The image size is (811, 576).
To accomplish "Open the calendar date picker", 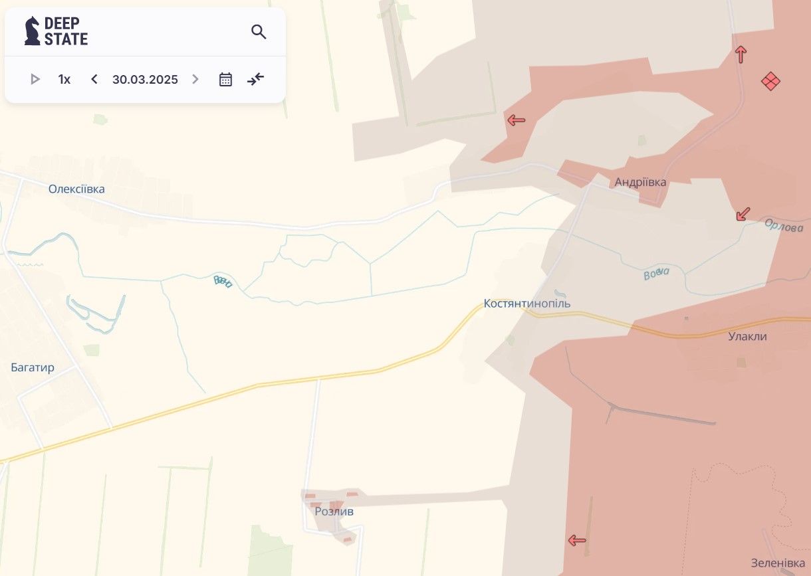I will click(226, 80).
